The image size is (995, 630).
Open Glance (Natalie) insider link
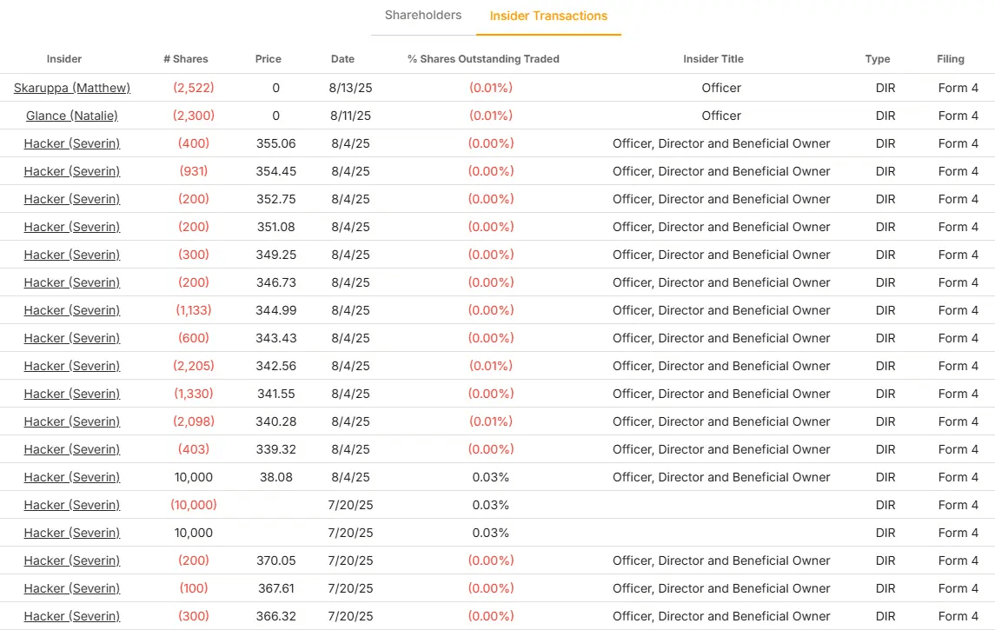pyautogui.click(x=72, y=116)
